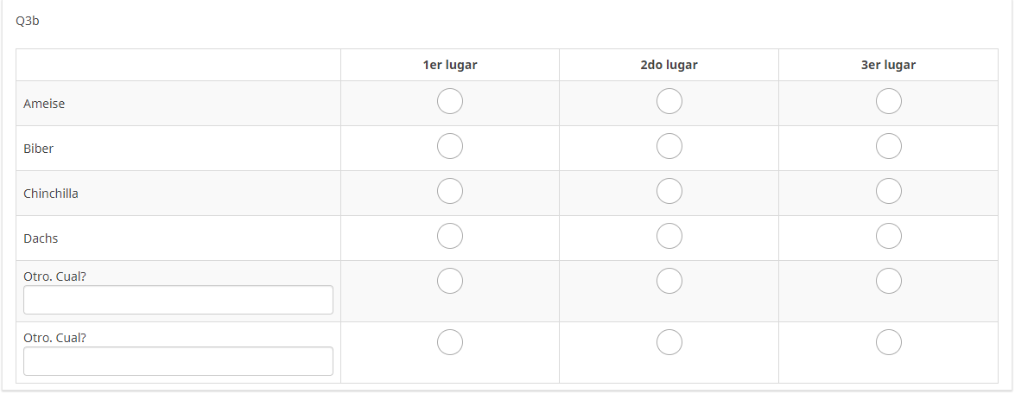Rank Dachs in 3er lugar
This screenshot has height=394, width=1015.
point(889,236)
